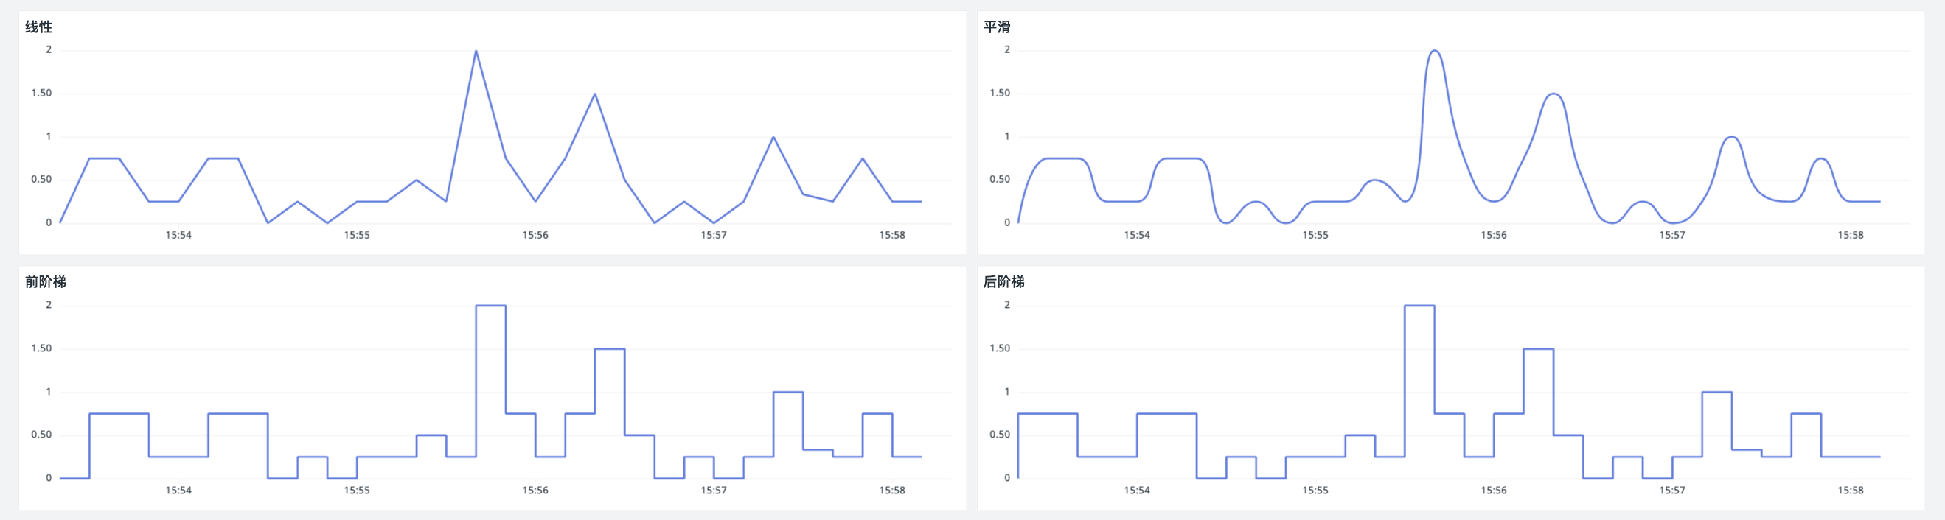Click the 前阶梯 chart title
Screen dimensions: 1945x520
[45, 282]
